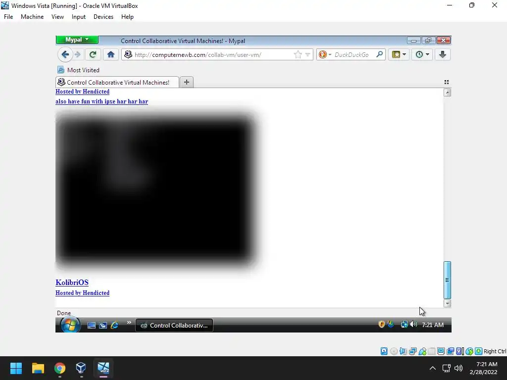507x380 pixels.
Task: Open the VirtualBox File menu
Action: [x=8, y=17]
